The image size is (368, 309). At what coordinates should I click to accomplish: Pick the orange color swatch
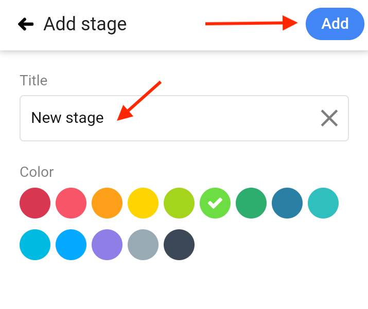107,203
